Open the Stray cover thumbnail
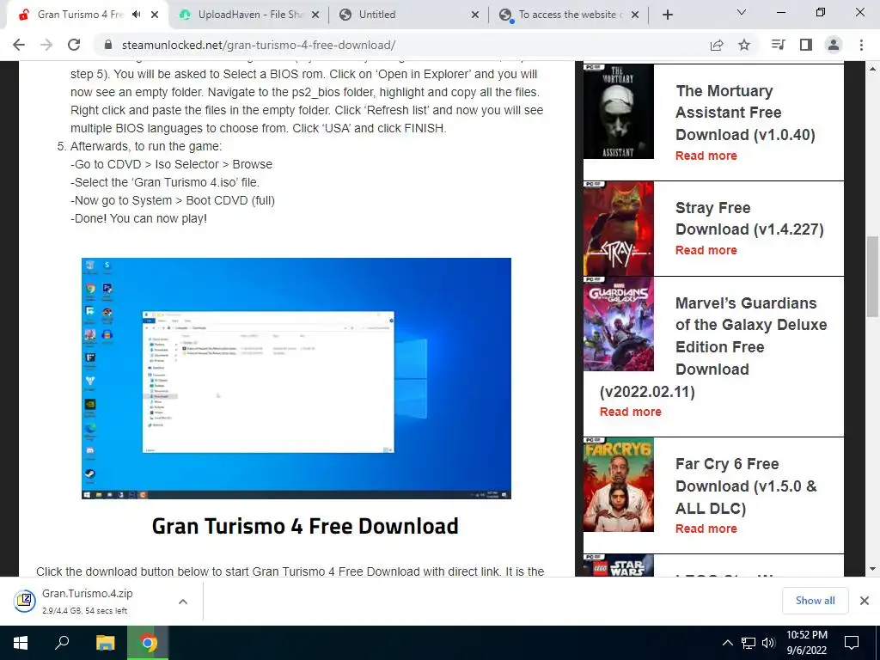 619,229
